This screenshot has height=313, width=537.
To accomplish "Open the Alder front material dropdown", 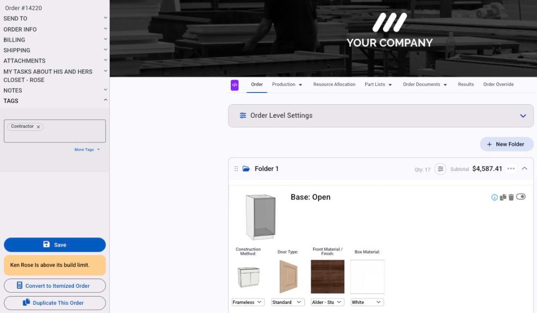I will pyautogui.click(x=327, y=302).
